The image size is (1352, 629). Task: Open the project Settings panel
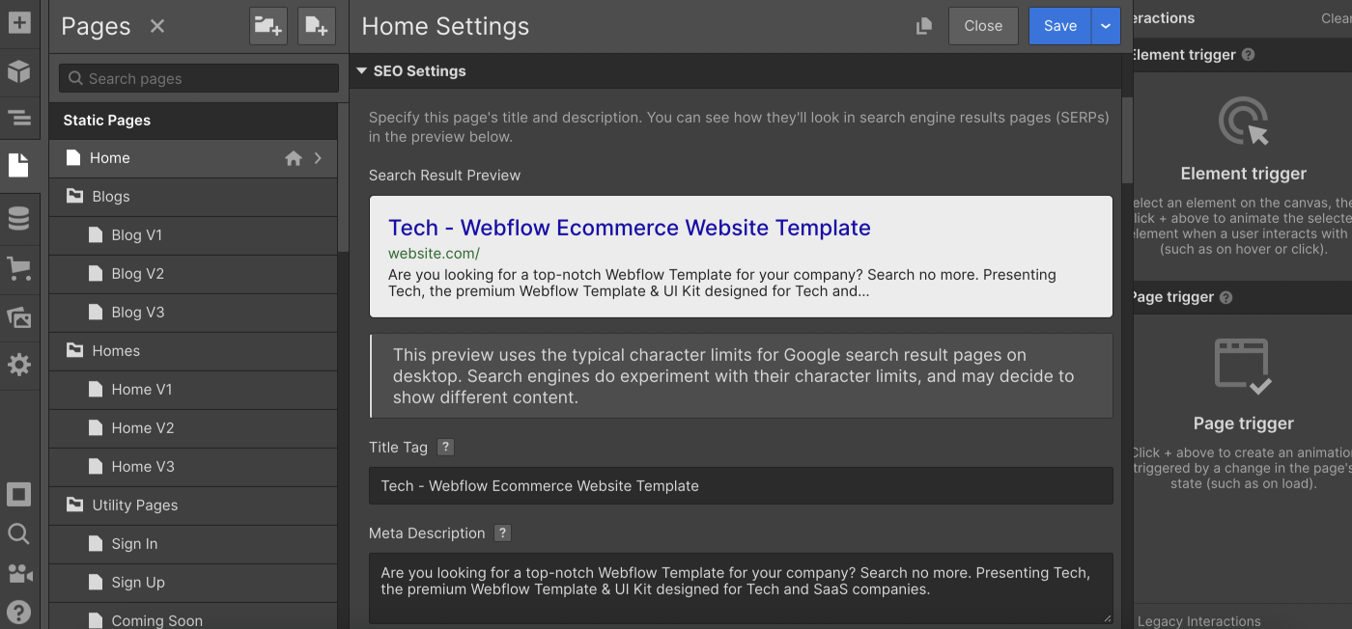coord(19,365)
